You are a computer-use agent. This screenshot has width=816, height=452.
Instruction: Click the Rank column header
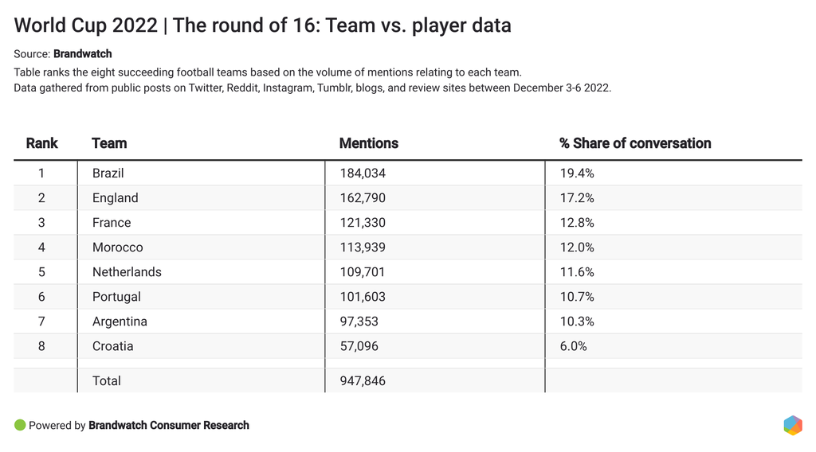pos(41,143)
